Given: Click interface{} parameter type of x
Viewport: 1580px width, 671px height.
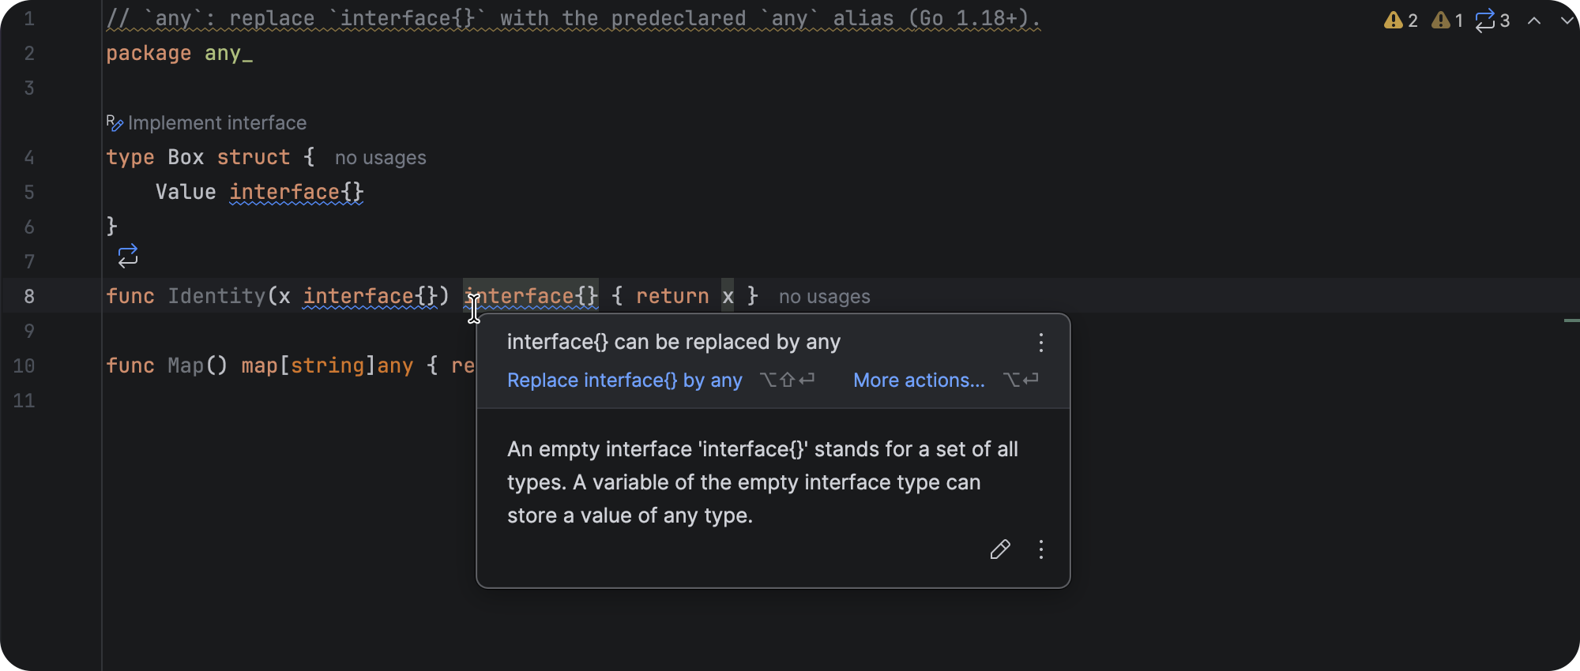Looking at the screenshot, I should [370, 296].
